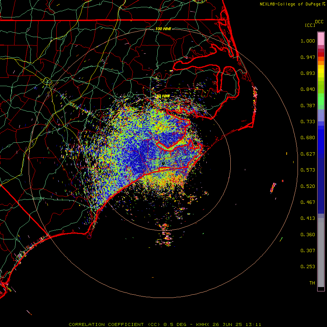This screenshot has height=327, width=327.
Task: Select the 0.413 scale value
Action: (x=308, y=218)
